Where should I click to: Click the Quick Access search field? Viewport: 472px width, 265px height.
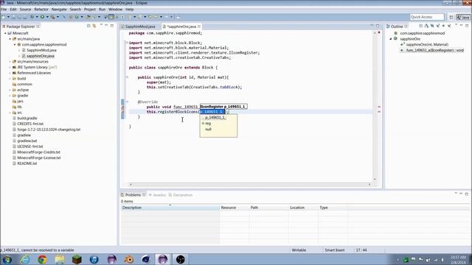point(427,17)
